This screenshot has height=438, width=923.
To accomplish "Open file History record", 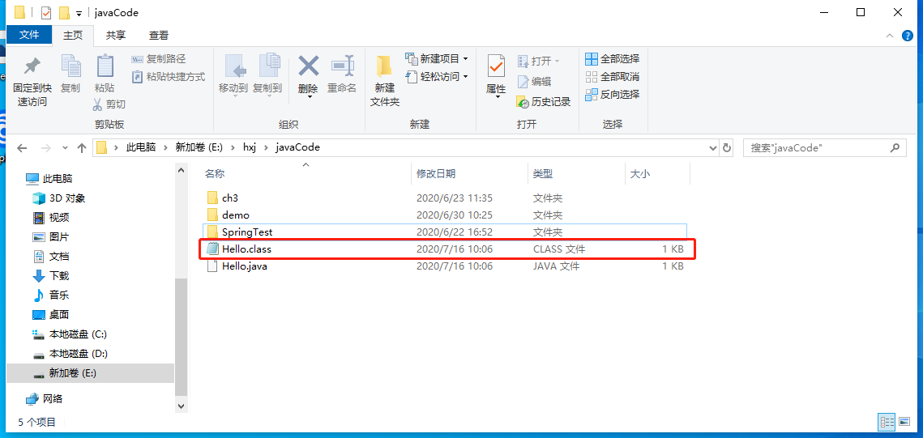I will pos(544,102).
